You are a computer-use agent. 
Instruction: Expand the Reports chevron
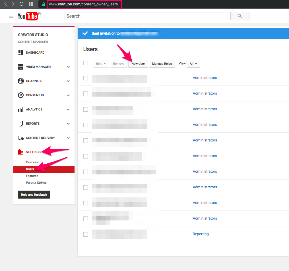tap(68, 124)
